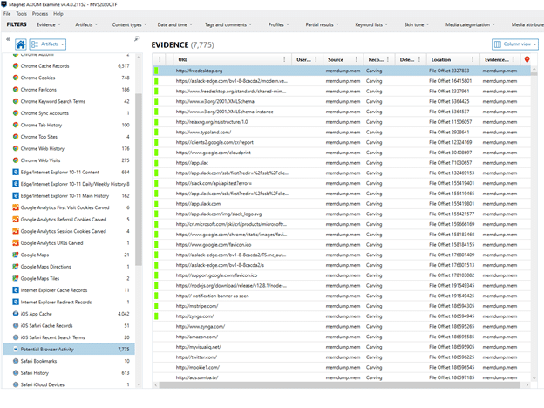Select the http://freedesktop.org row
Image resolution: width=544 pixels, height=408 pixels.
click(342, 71)
